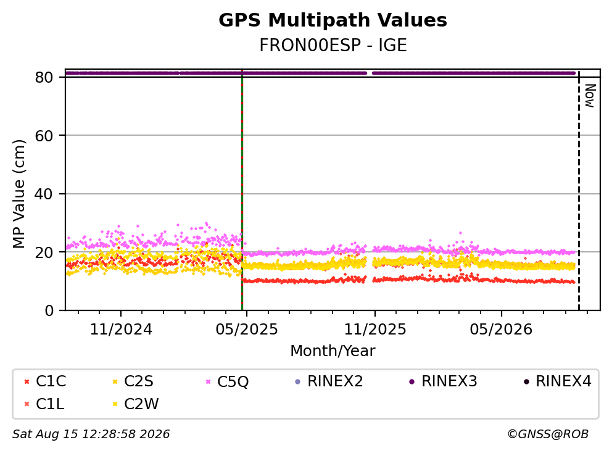Click the C5Q magenta legend marker
This screenshot has height=453, width=612.
point(208,381)
